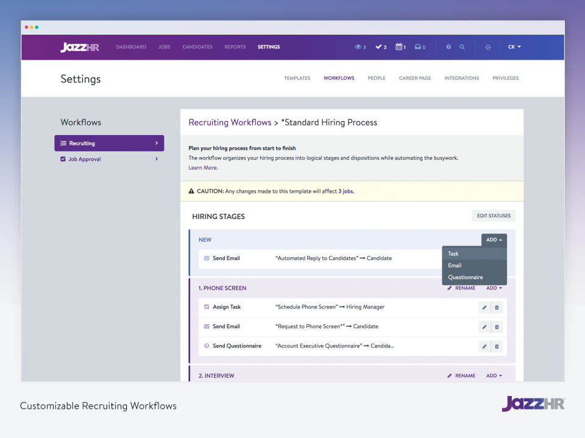Image resolution: width=585 pixels, height=438 pixels.
Task: Expand the Recruiting workflow chevron
Action: coord(157,143)
